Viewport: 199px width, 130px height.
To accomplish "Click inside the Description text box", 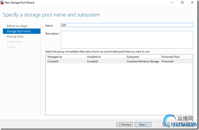I will click(x=127, y=40).
